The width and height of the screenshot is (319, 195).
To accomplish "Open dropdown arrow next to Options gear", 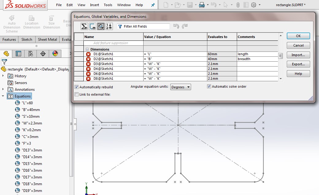I will 259,5.
